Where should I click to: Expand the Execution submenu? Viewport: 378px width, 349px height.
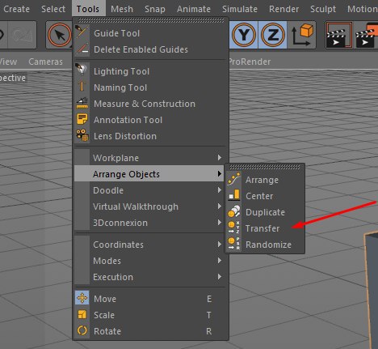(150, 277)
